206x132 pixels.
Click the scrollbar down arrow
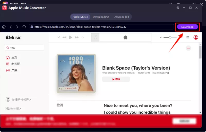(200, 113)
